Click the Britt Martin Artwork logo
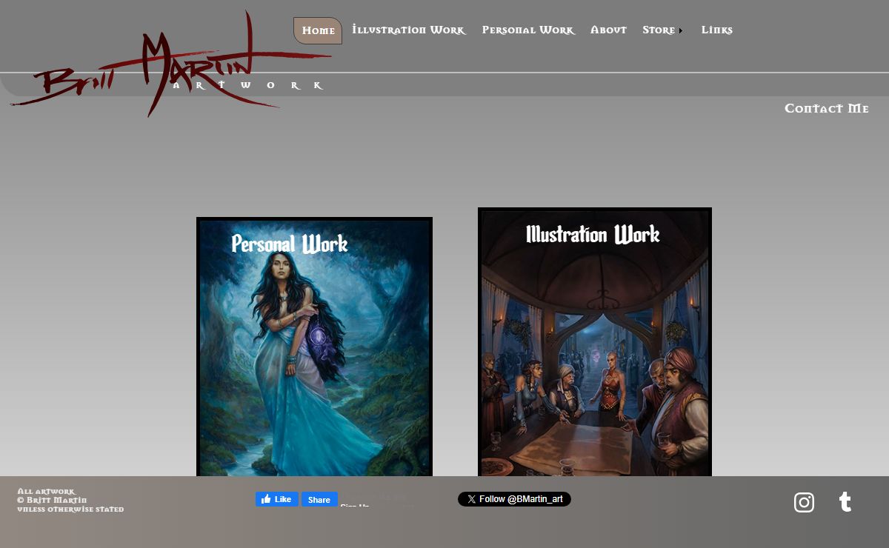This screenshot has height=548, width=889. [x=170, y=65]
